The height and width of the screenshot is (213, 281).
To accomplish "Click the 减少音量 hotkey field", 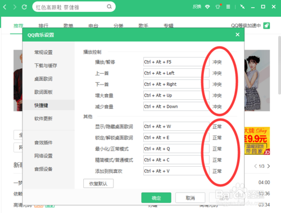I will coord(176,106).
